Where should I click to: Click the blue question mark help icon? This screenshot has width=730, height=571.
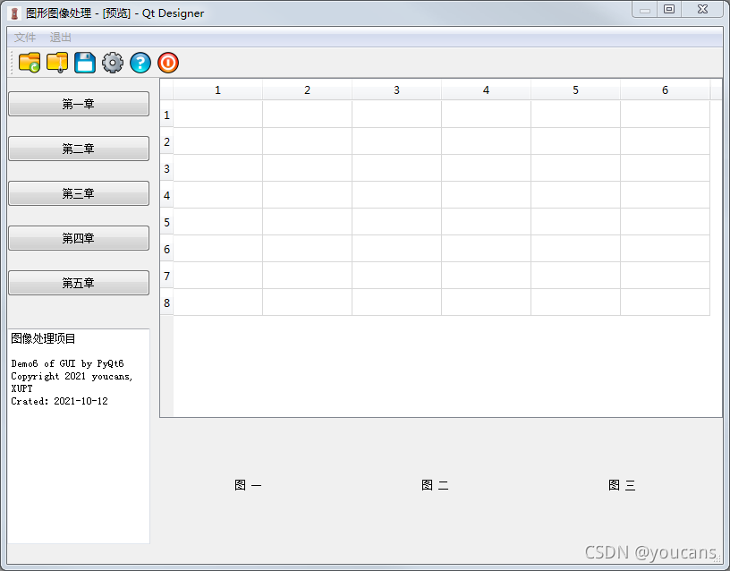pyautogui.click(x=140, y=63)
